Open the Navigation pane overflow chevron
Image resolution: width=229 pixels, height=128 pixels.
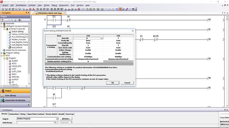pos(29,105)
